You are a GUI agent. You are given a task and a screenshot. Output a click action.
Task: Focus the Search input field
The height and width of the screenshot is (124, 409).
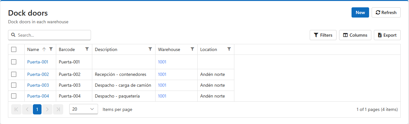[x=49, y=35]
